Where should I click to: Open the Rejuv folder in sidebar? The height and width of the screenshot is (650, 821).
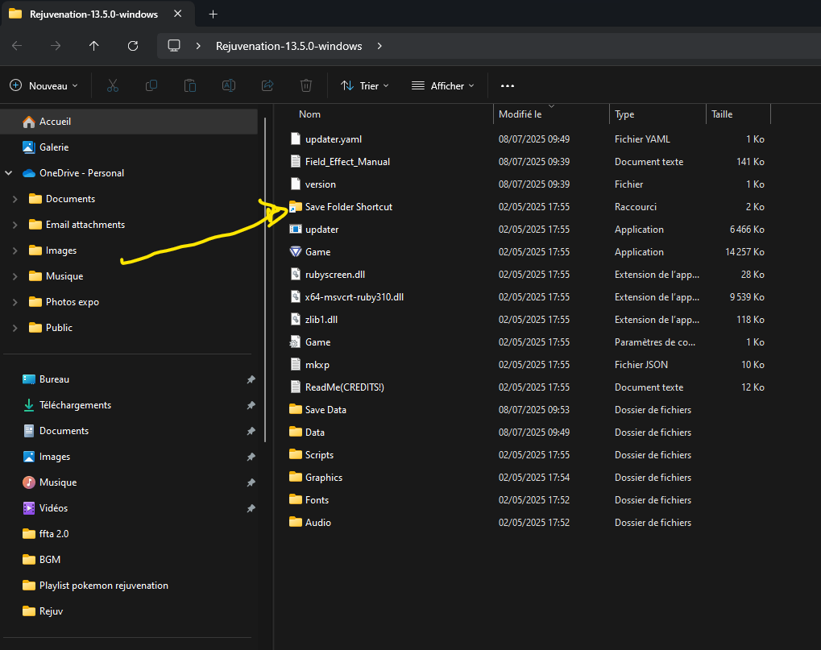tap(51, 611)
